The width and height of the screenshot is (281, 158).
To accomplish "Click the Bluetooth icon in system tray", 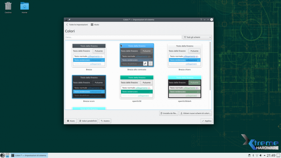I will (x=253, y=155).
